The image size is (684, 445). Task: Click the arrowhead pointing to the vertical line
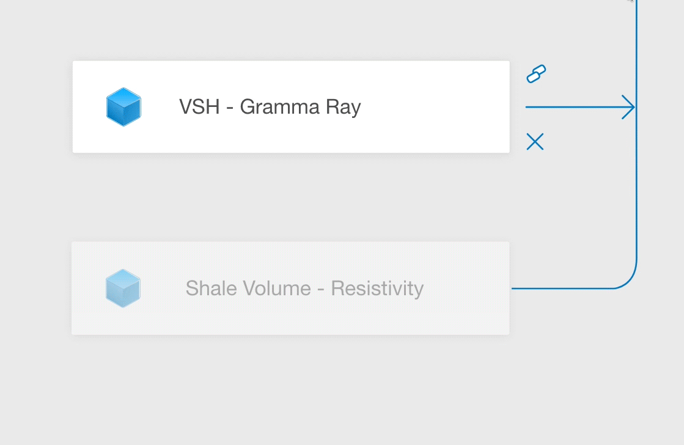(628, 107)
